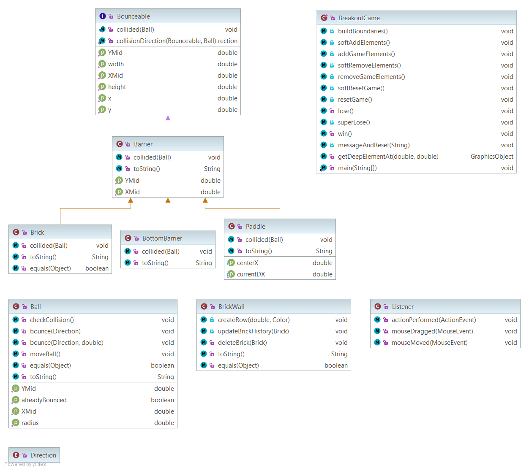The height and width of the screenshot is (471, 529).
Task: Click the class icon next to Barrier
Action: [x=120, y=144]
